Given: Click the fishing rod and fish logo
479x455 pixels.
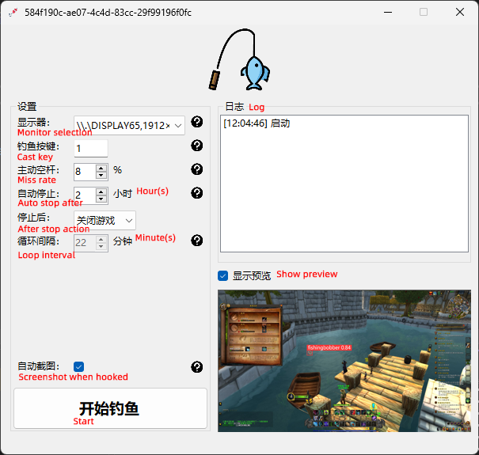Looking at the screenshot, I should tap(241, 60).
